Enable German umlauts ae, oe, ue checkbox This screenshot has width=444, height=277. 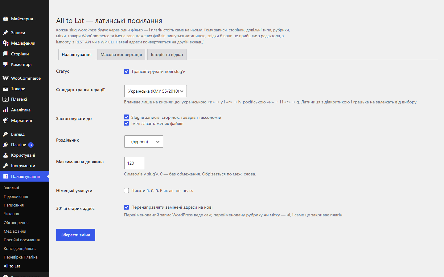[x=126, y=191]
